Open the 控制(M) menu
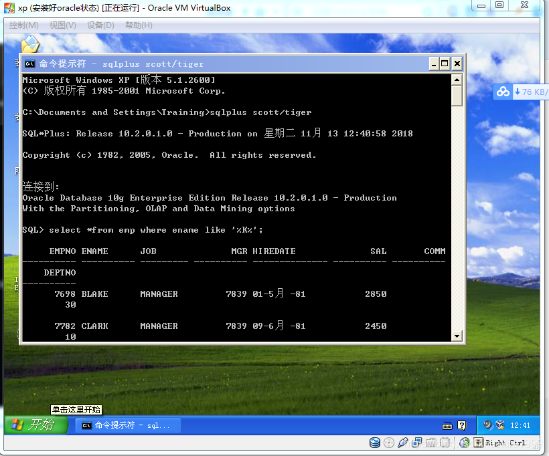Screen dimensions: 549x456 coord(24,25)
